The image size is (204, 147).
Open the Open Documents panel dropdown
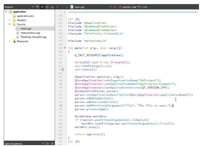click(43, 143)
